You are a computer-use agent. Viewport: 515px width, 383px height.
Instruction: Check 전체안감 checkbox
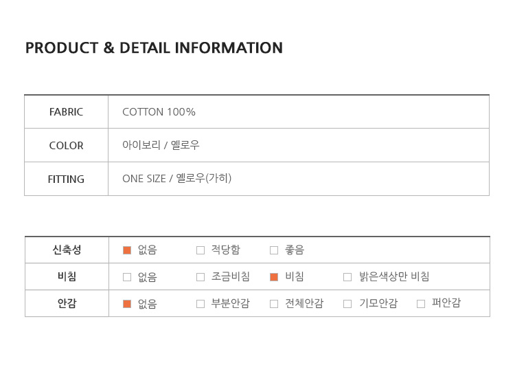point(274,304)
